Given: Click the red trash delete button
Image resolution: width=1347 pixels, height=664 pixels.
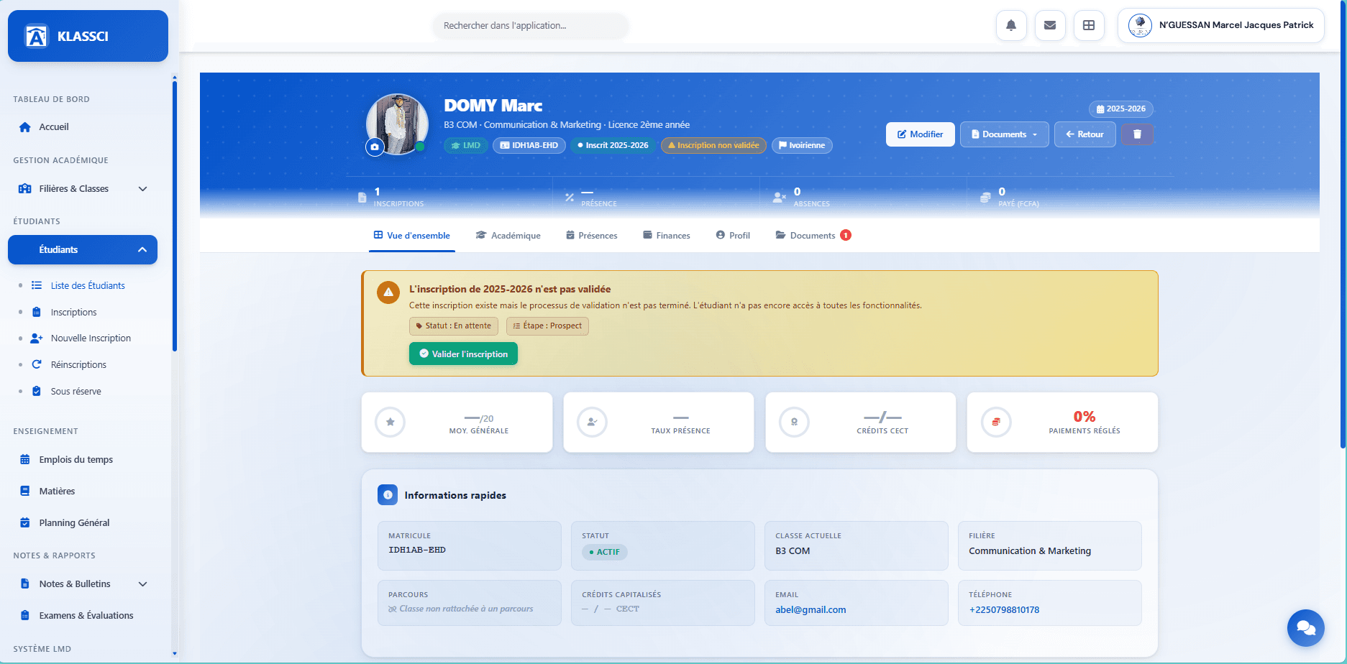Looking at the screenshot, I should click(x=1137, y=134).
